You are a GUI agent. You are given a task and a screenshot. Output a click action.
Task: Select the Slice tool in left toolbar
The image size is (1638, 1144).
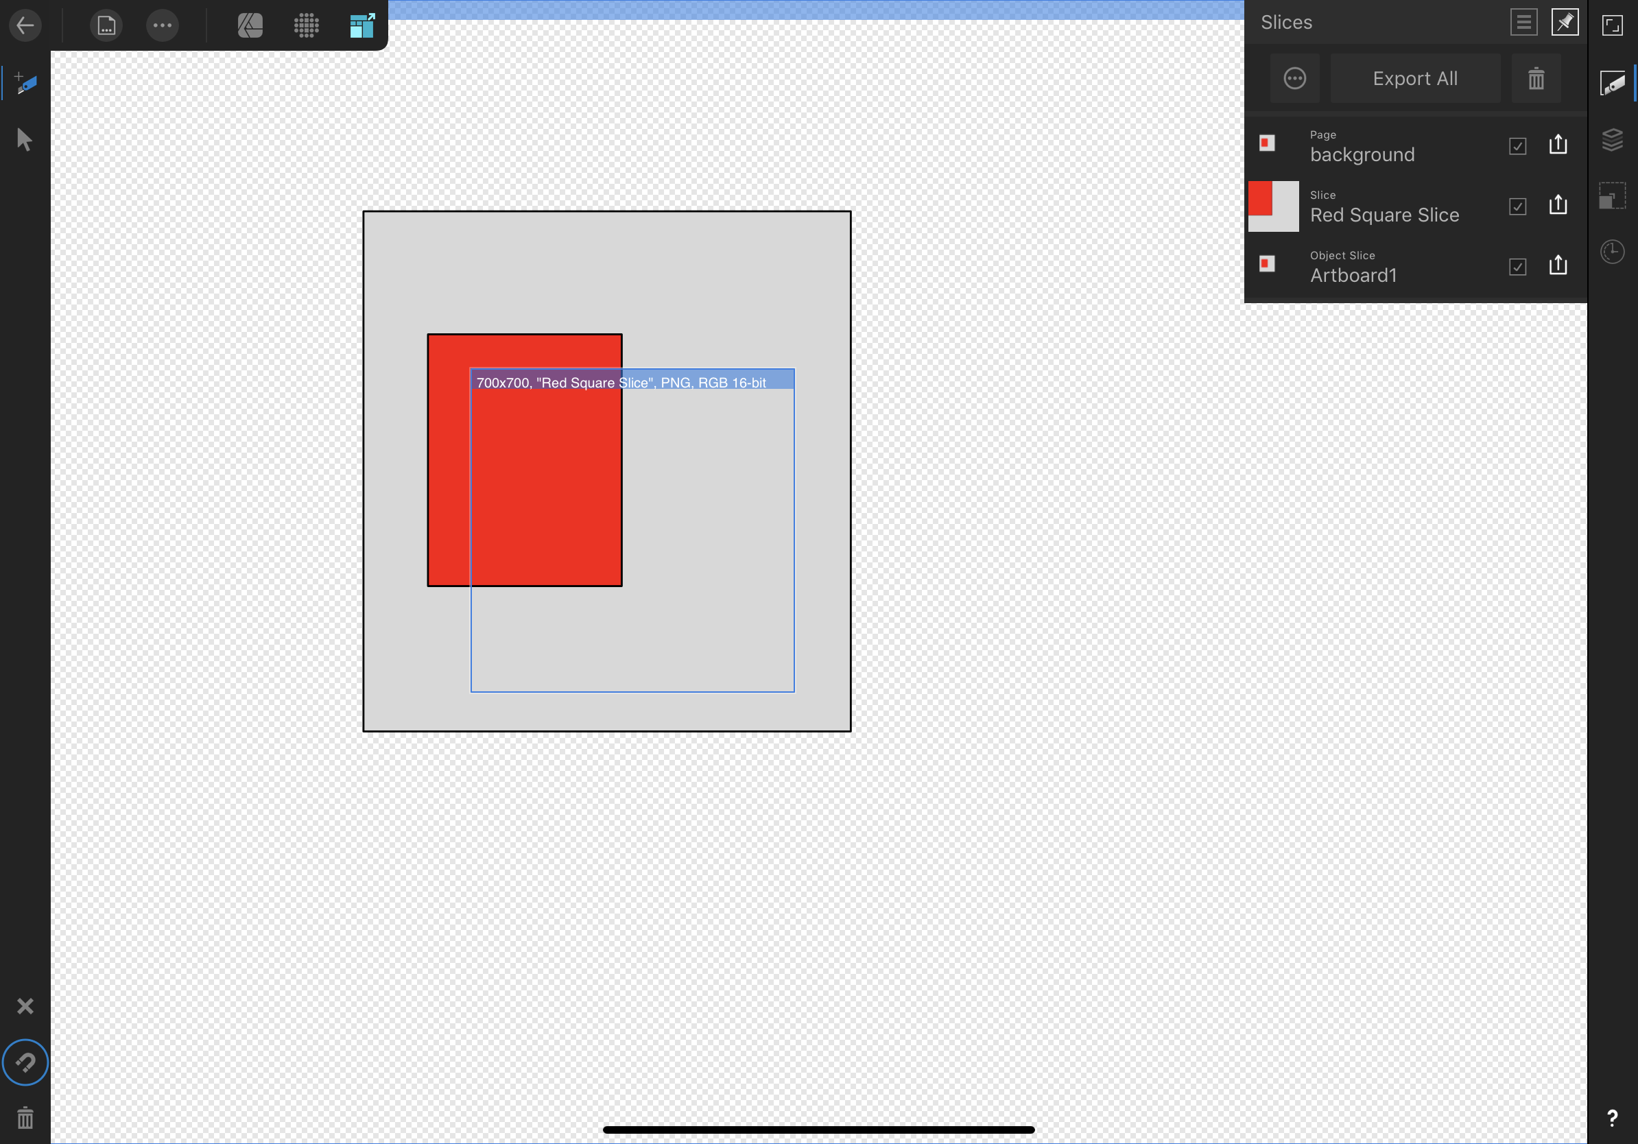tap(25, 84)
